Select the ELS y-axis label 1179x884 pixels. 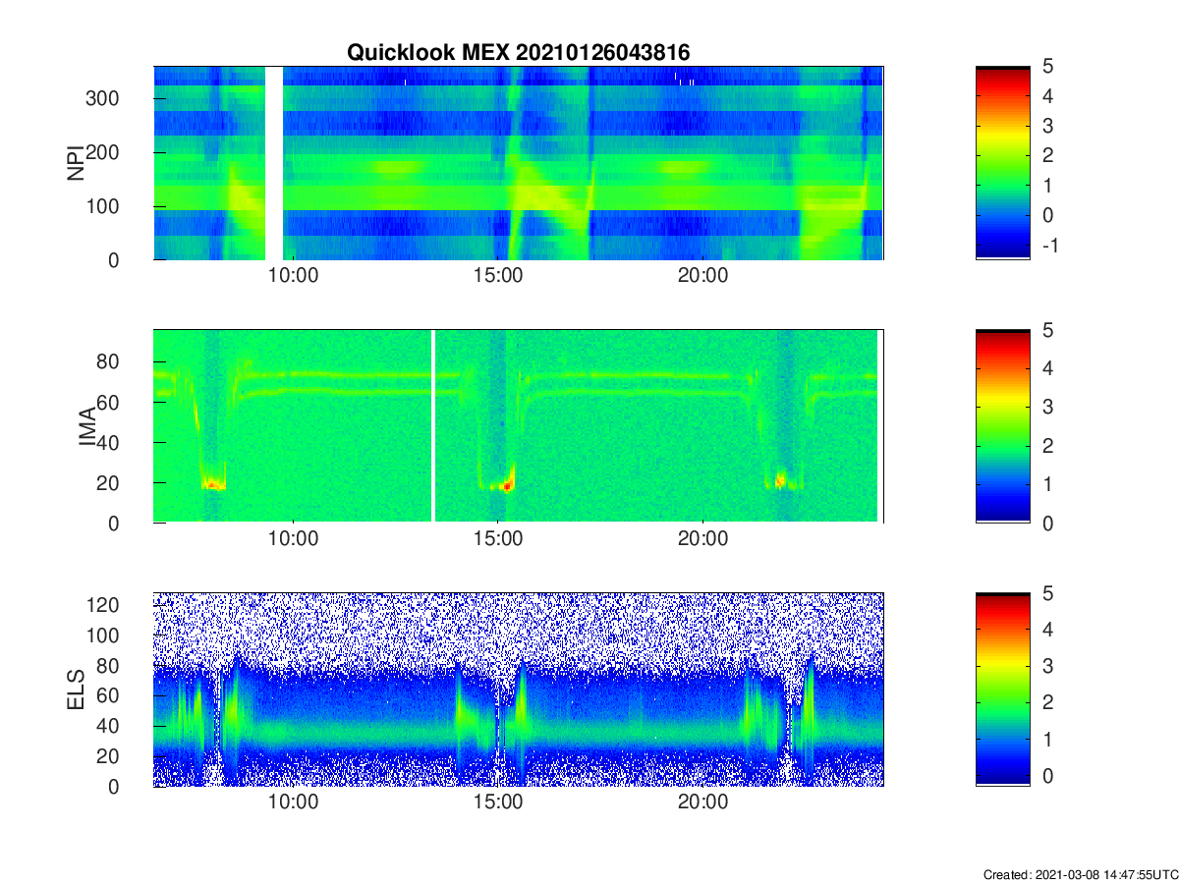point(76,691)
